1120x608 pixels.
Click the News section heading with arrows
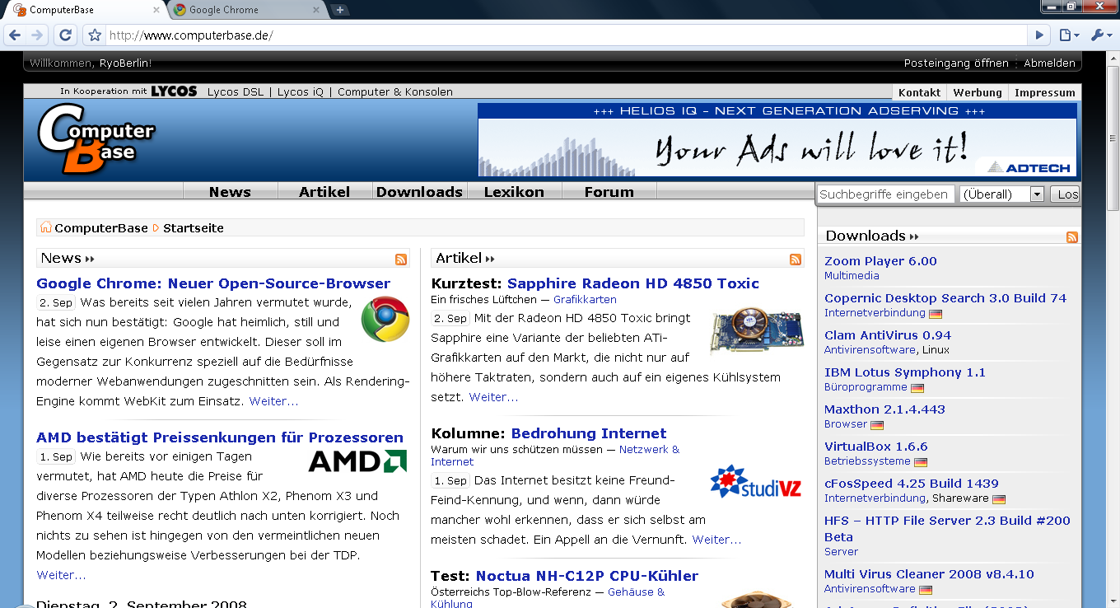68,258
